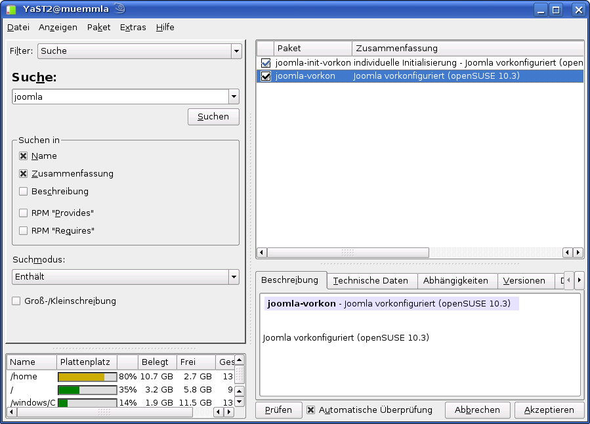Select the joomla-init-vorkon package row
Screen dimensions: 590x424
click(x=420, y=63)
